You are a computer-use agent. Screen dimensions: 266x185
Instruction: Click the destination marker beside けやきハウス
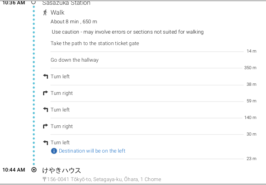pyautogui.click(x=34, y=170)
